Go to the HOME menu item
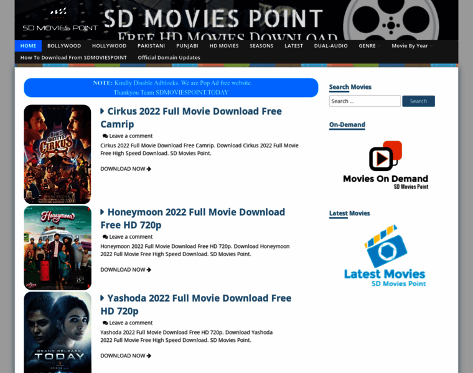Image resolution: width=473 pixels, height=373 pixels. coord(28,46)
